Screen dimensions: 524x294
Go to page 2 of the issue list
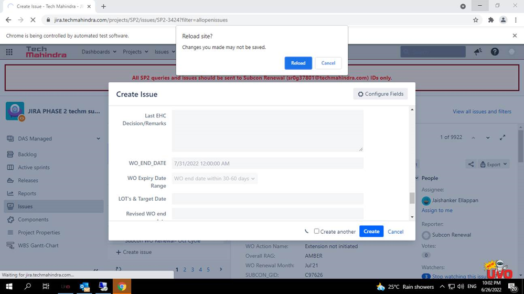(185, 269)
